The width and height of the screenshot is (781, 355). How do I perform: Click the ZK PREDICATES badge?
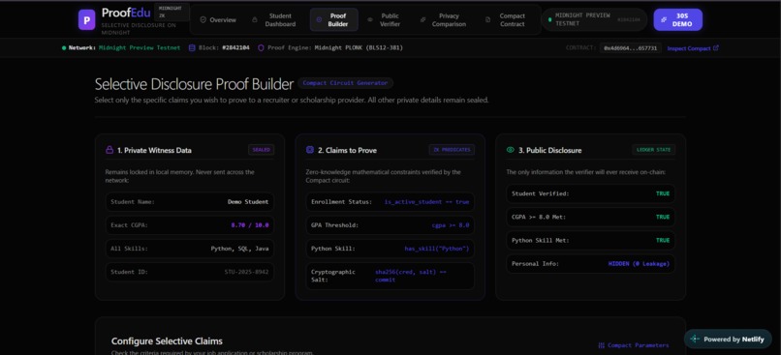[x=452, y=150]
